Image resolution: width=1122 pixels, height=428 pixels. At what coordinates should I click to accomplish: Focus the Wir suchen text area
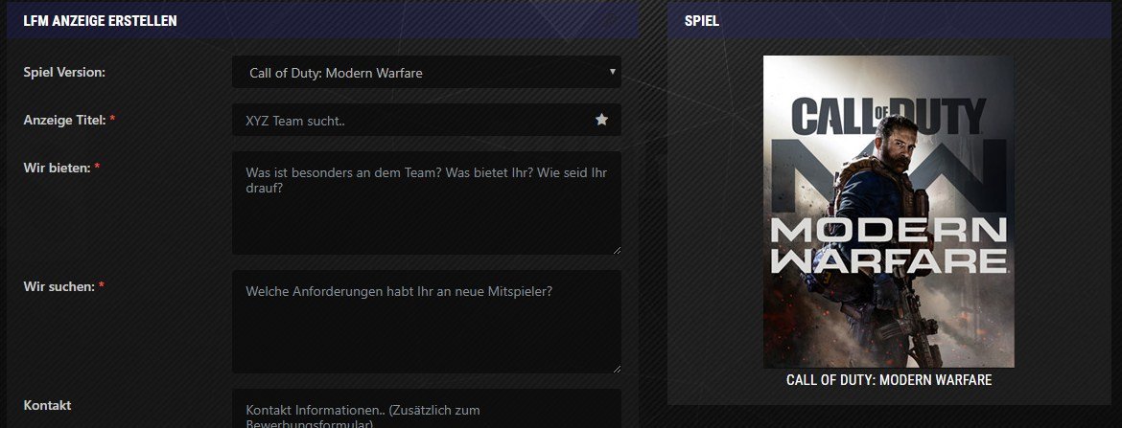coord(427,322)
